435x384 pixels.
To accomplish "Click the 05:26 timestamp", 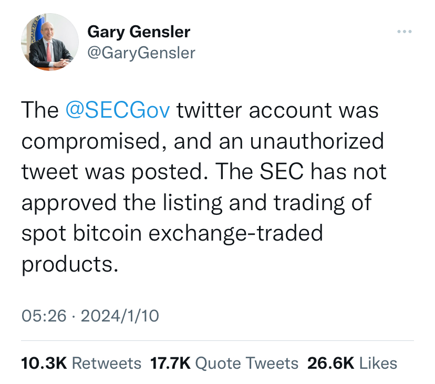I will click(44, 316).
